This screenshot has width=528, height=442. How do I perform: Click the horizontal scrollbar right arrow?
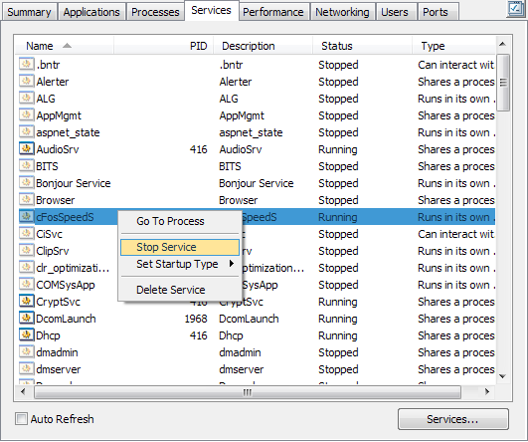point(486,392)
